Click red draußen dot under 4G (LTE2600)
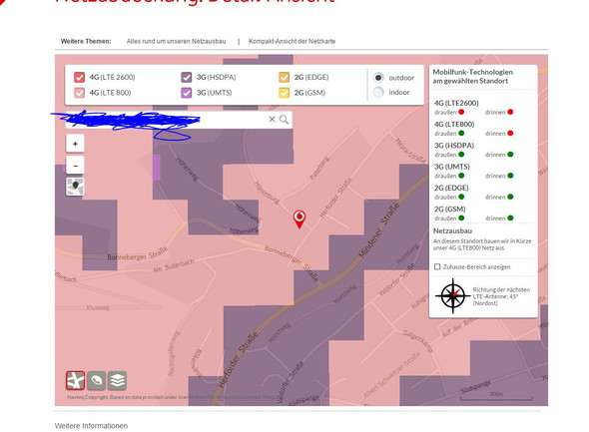589x432 pixels. 461,112
